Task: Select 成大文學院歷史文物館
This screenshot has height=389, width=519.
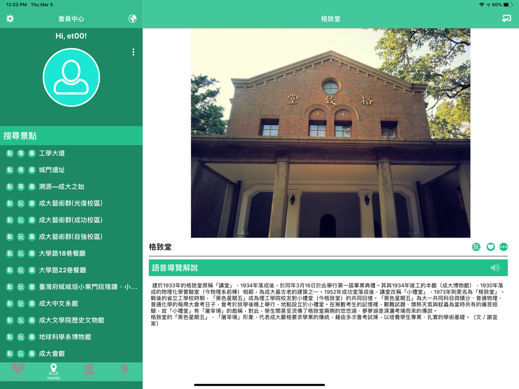Action: point(71,320)
